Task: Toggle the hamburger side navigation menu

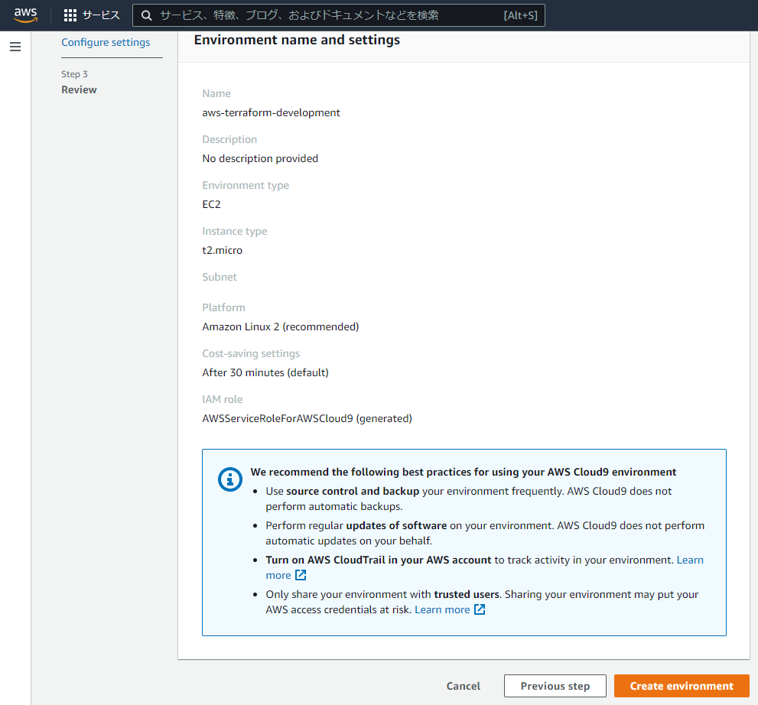Action: tap(15, 47)
